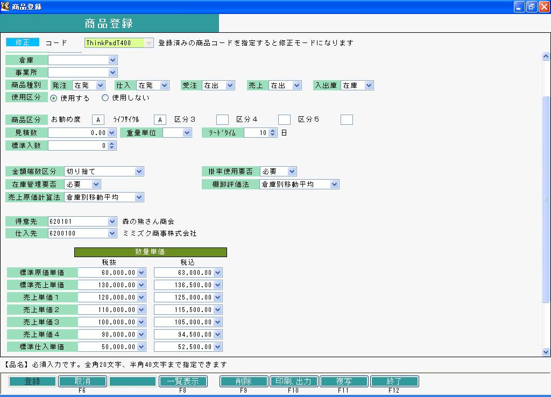Viewport: 551px width, 397px height.
Task: Open the 倉庫 dropdown
Action: (x=112, y=60)
